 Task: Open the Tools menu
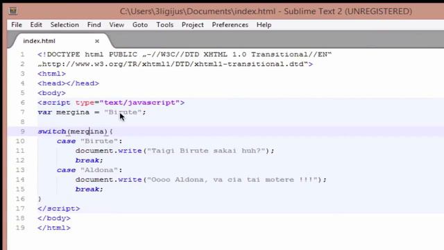point(165,25)
